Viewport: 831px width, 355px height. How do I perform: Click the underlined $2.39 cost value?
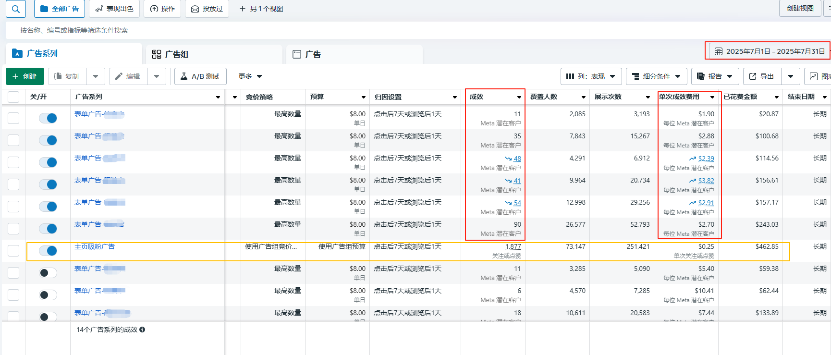[706, 159]
